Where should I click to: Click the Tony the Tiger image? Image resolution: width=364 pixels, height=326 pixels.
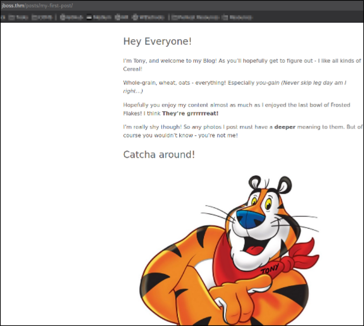click(230, 250)
